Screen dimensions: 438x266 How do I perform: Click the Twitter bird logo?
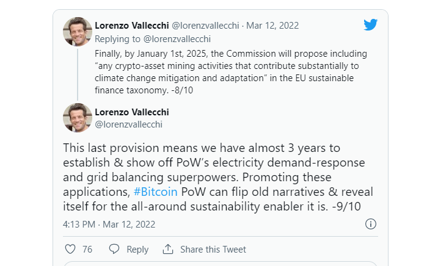370,24
